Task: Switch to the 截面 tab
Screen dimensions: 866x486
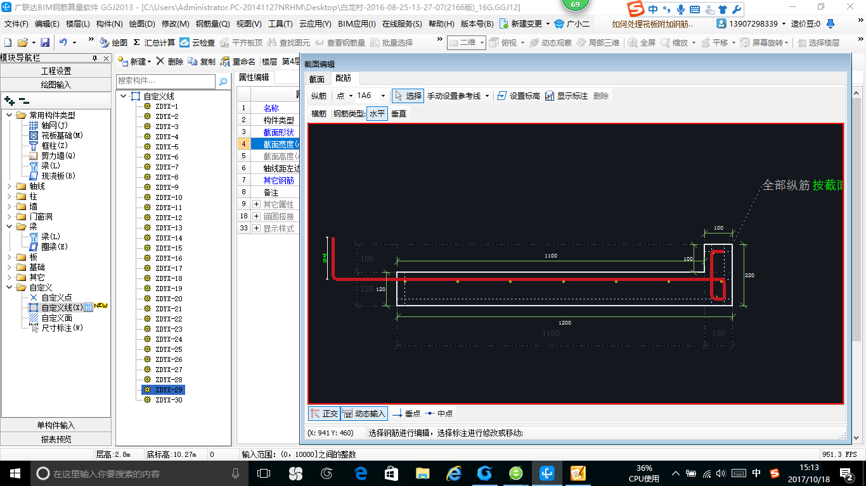Action: (317, 78)
